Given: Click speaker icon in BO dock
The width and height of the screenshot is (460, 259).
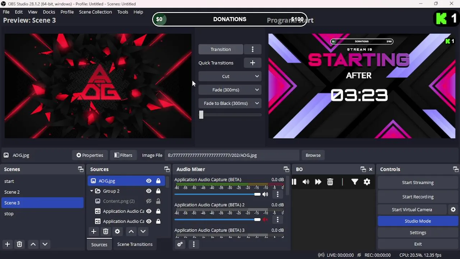Looking at the screenshot, I should (306, 182).
